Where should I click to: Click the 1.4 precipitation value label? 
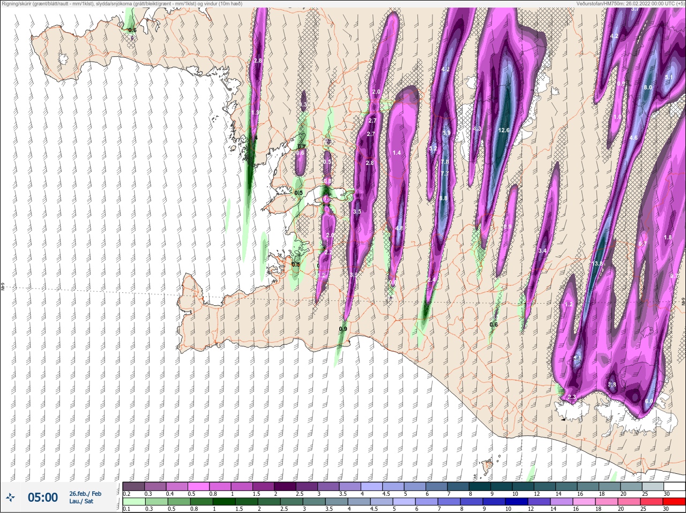(x=397, y=153)
